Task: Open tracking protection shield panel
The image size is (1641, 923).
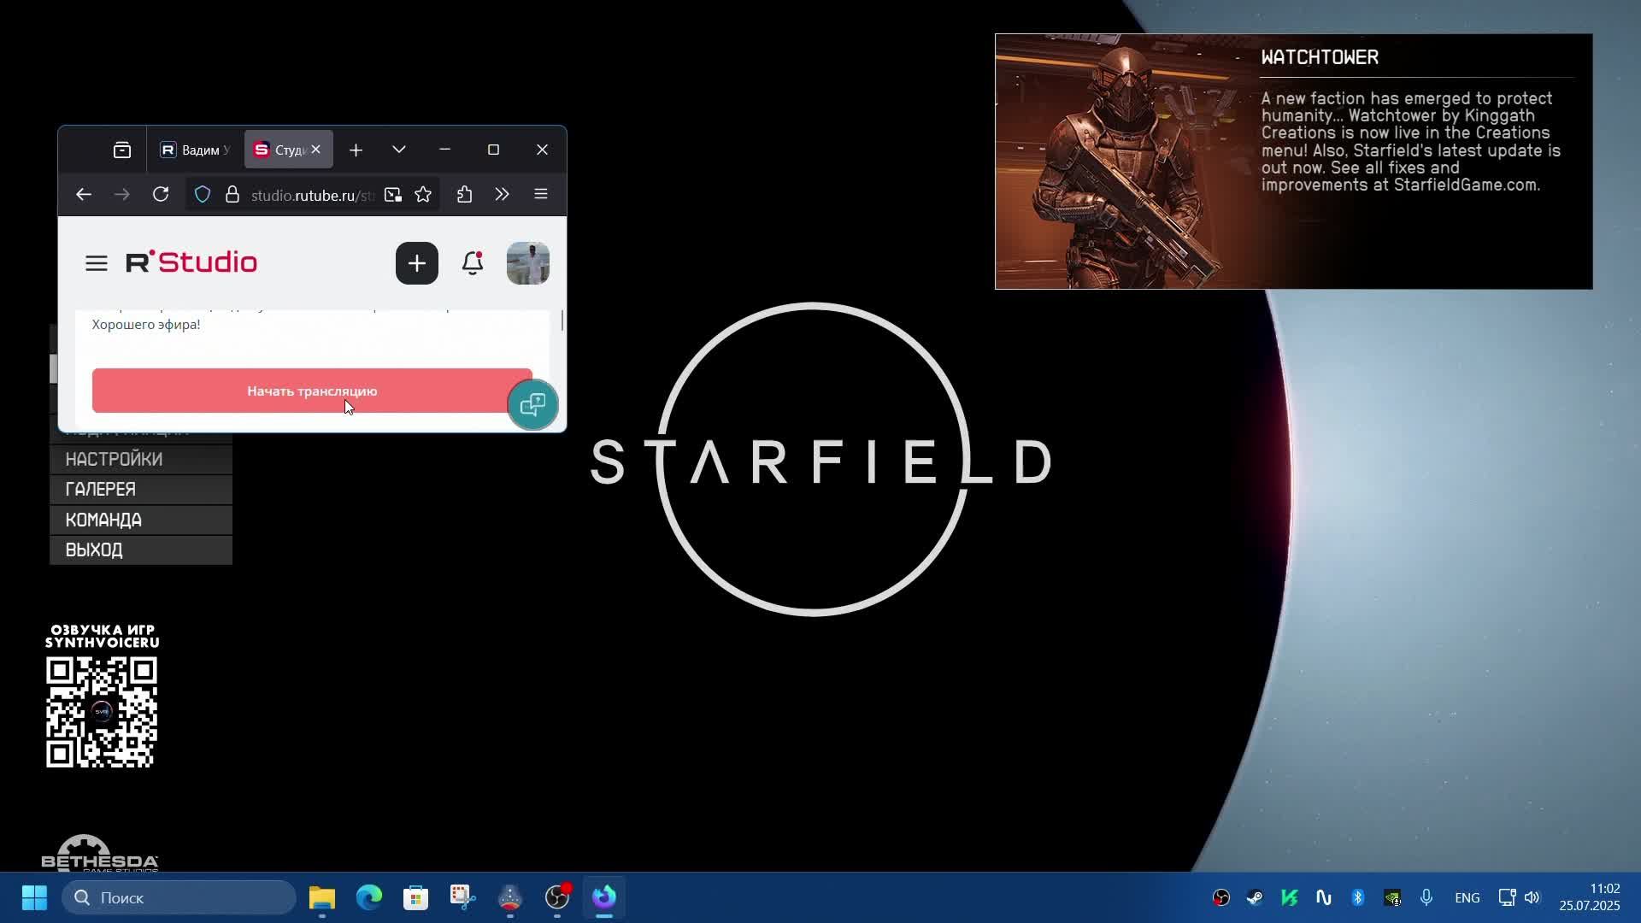Action: [x=203, y=195]
